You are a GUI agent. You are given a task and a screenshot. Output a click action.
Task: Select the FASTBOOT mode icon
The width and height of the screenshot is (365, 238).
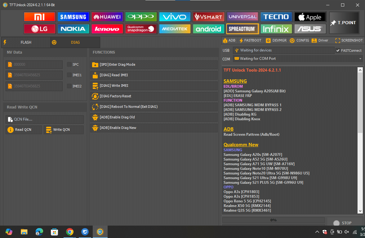coord(250,40)
